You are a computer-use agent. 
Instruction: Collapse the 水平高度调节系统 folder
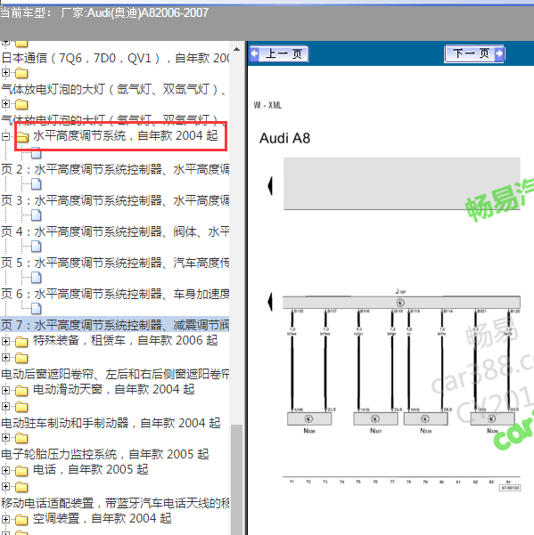(5, 137)
